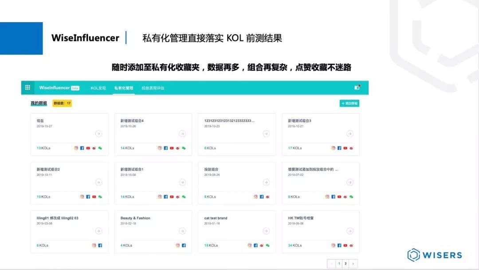The height and width of the screenshot is (270, 479).
Task: Click WeChat icon on cat test brand card
Action: tap(267, 245)
